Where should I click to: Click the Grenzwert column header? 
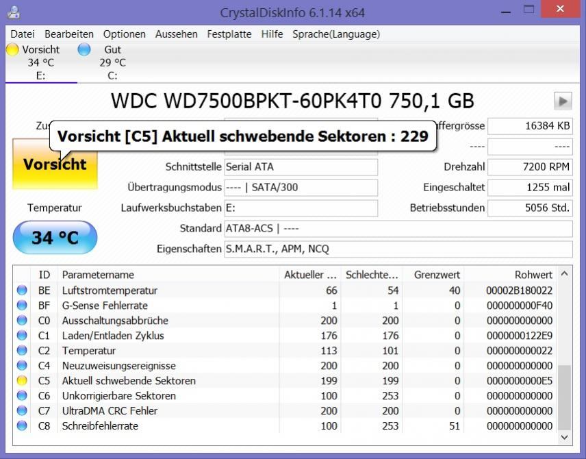[x=433, y=275]
